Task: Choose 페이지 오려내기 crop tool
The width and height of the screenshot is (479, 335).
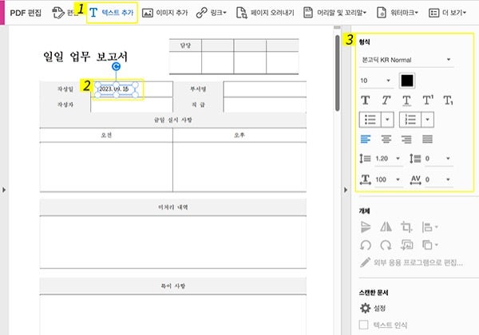Action: click(265, 13)
